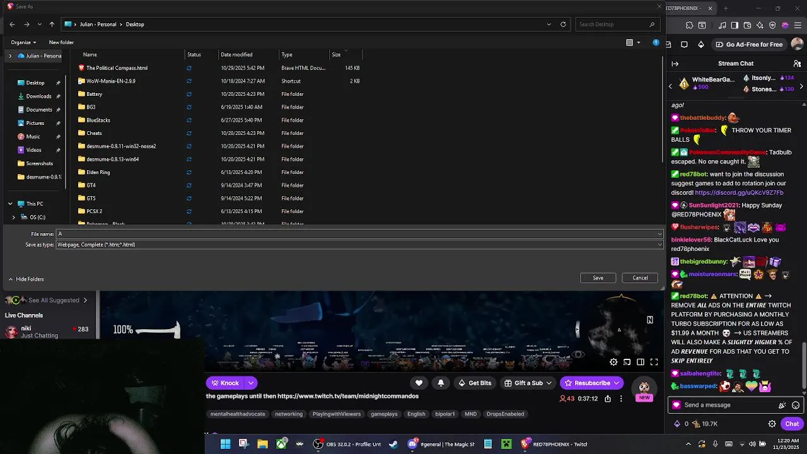Follow heart button under the stream

(419, 383)
